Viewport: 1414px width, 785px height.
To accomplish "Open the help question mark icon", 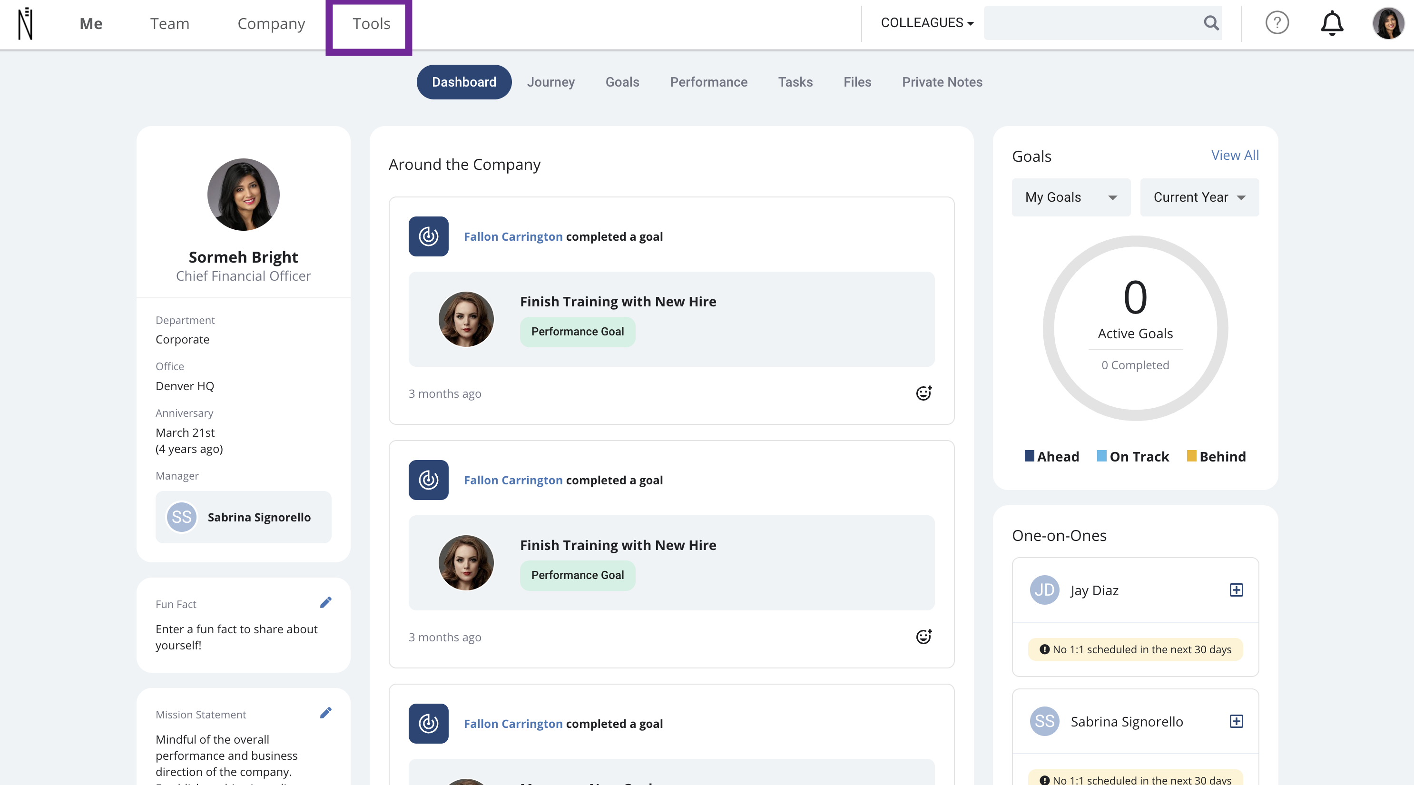I will [1277, 23].
